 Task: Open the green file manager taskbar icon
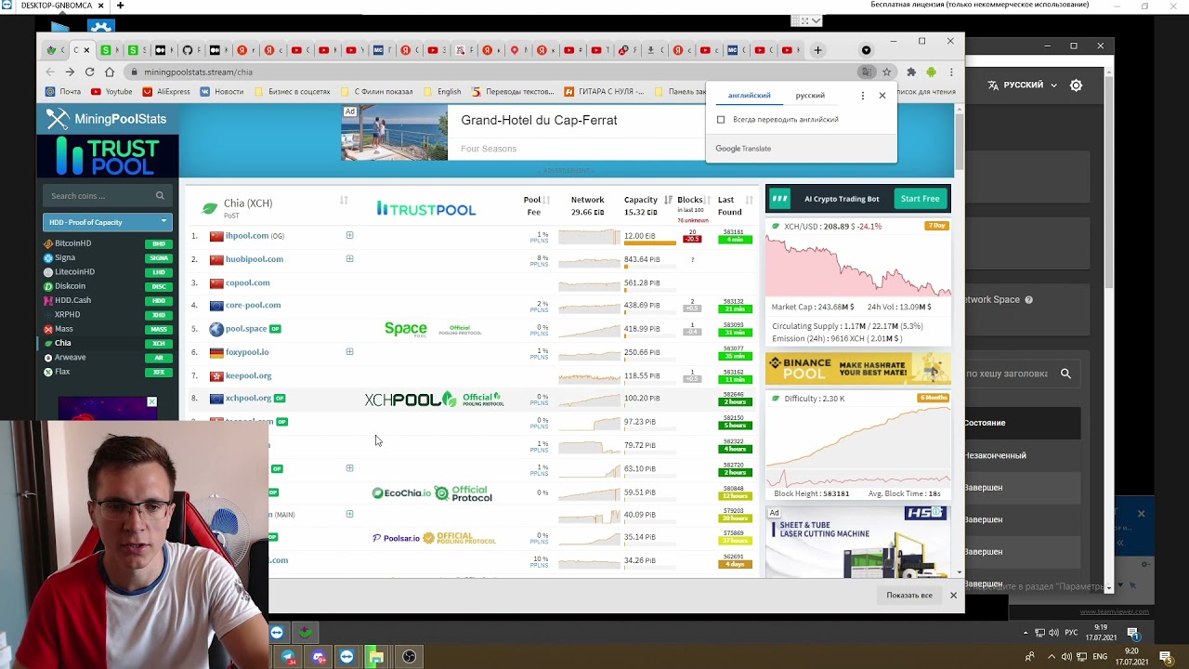[x=375, y=657]
